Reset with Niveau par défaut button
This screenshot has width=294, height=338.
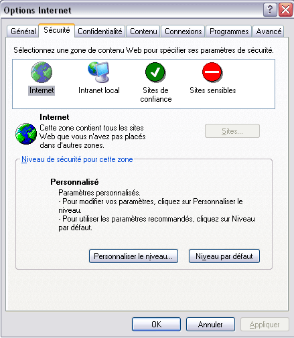[x=224, y=256]
